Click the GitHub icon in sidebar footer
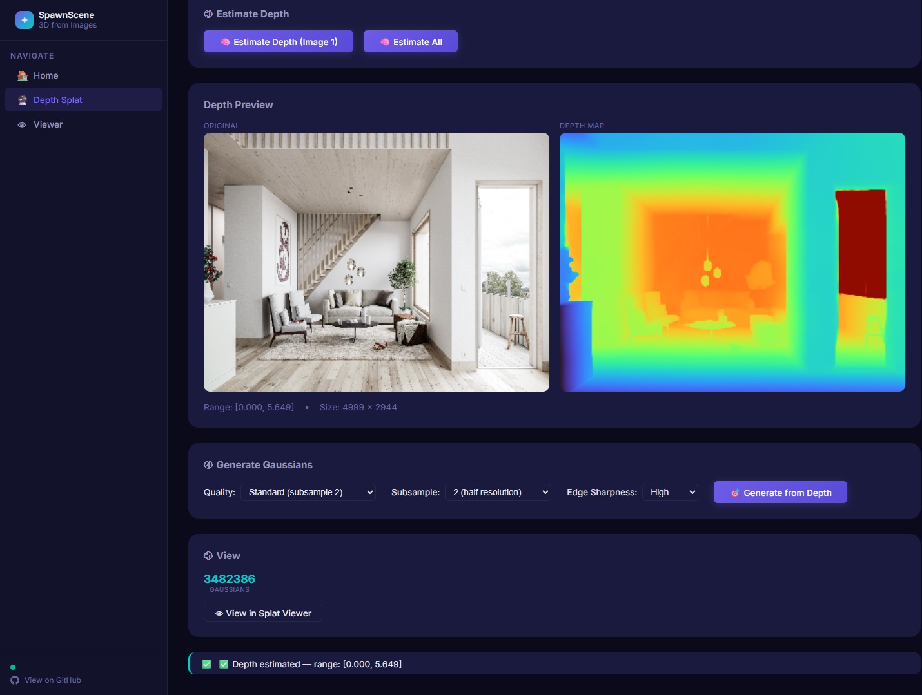The height and width of the screenshot is (695, 922). coord(15,680)
